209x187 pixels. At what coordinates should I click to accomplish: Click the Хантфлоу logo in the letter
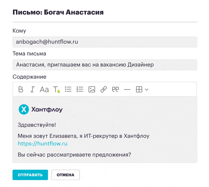(40, 110)
